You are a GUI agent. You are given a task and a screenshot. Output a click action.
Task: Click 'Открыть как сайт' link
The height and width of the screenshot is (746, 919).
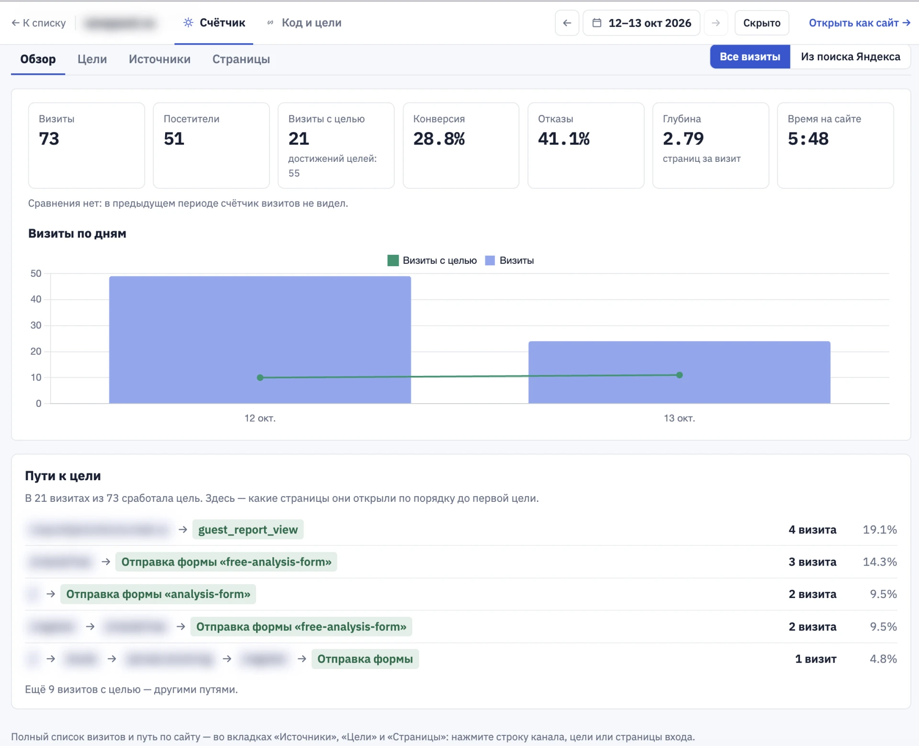click(x=859, y=23)
